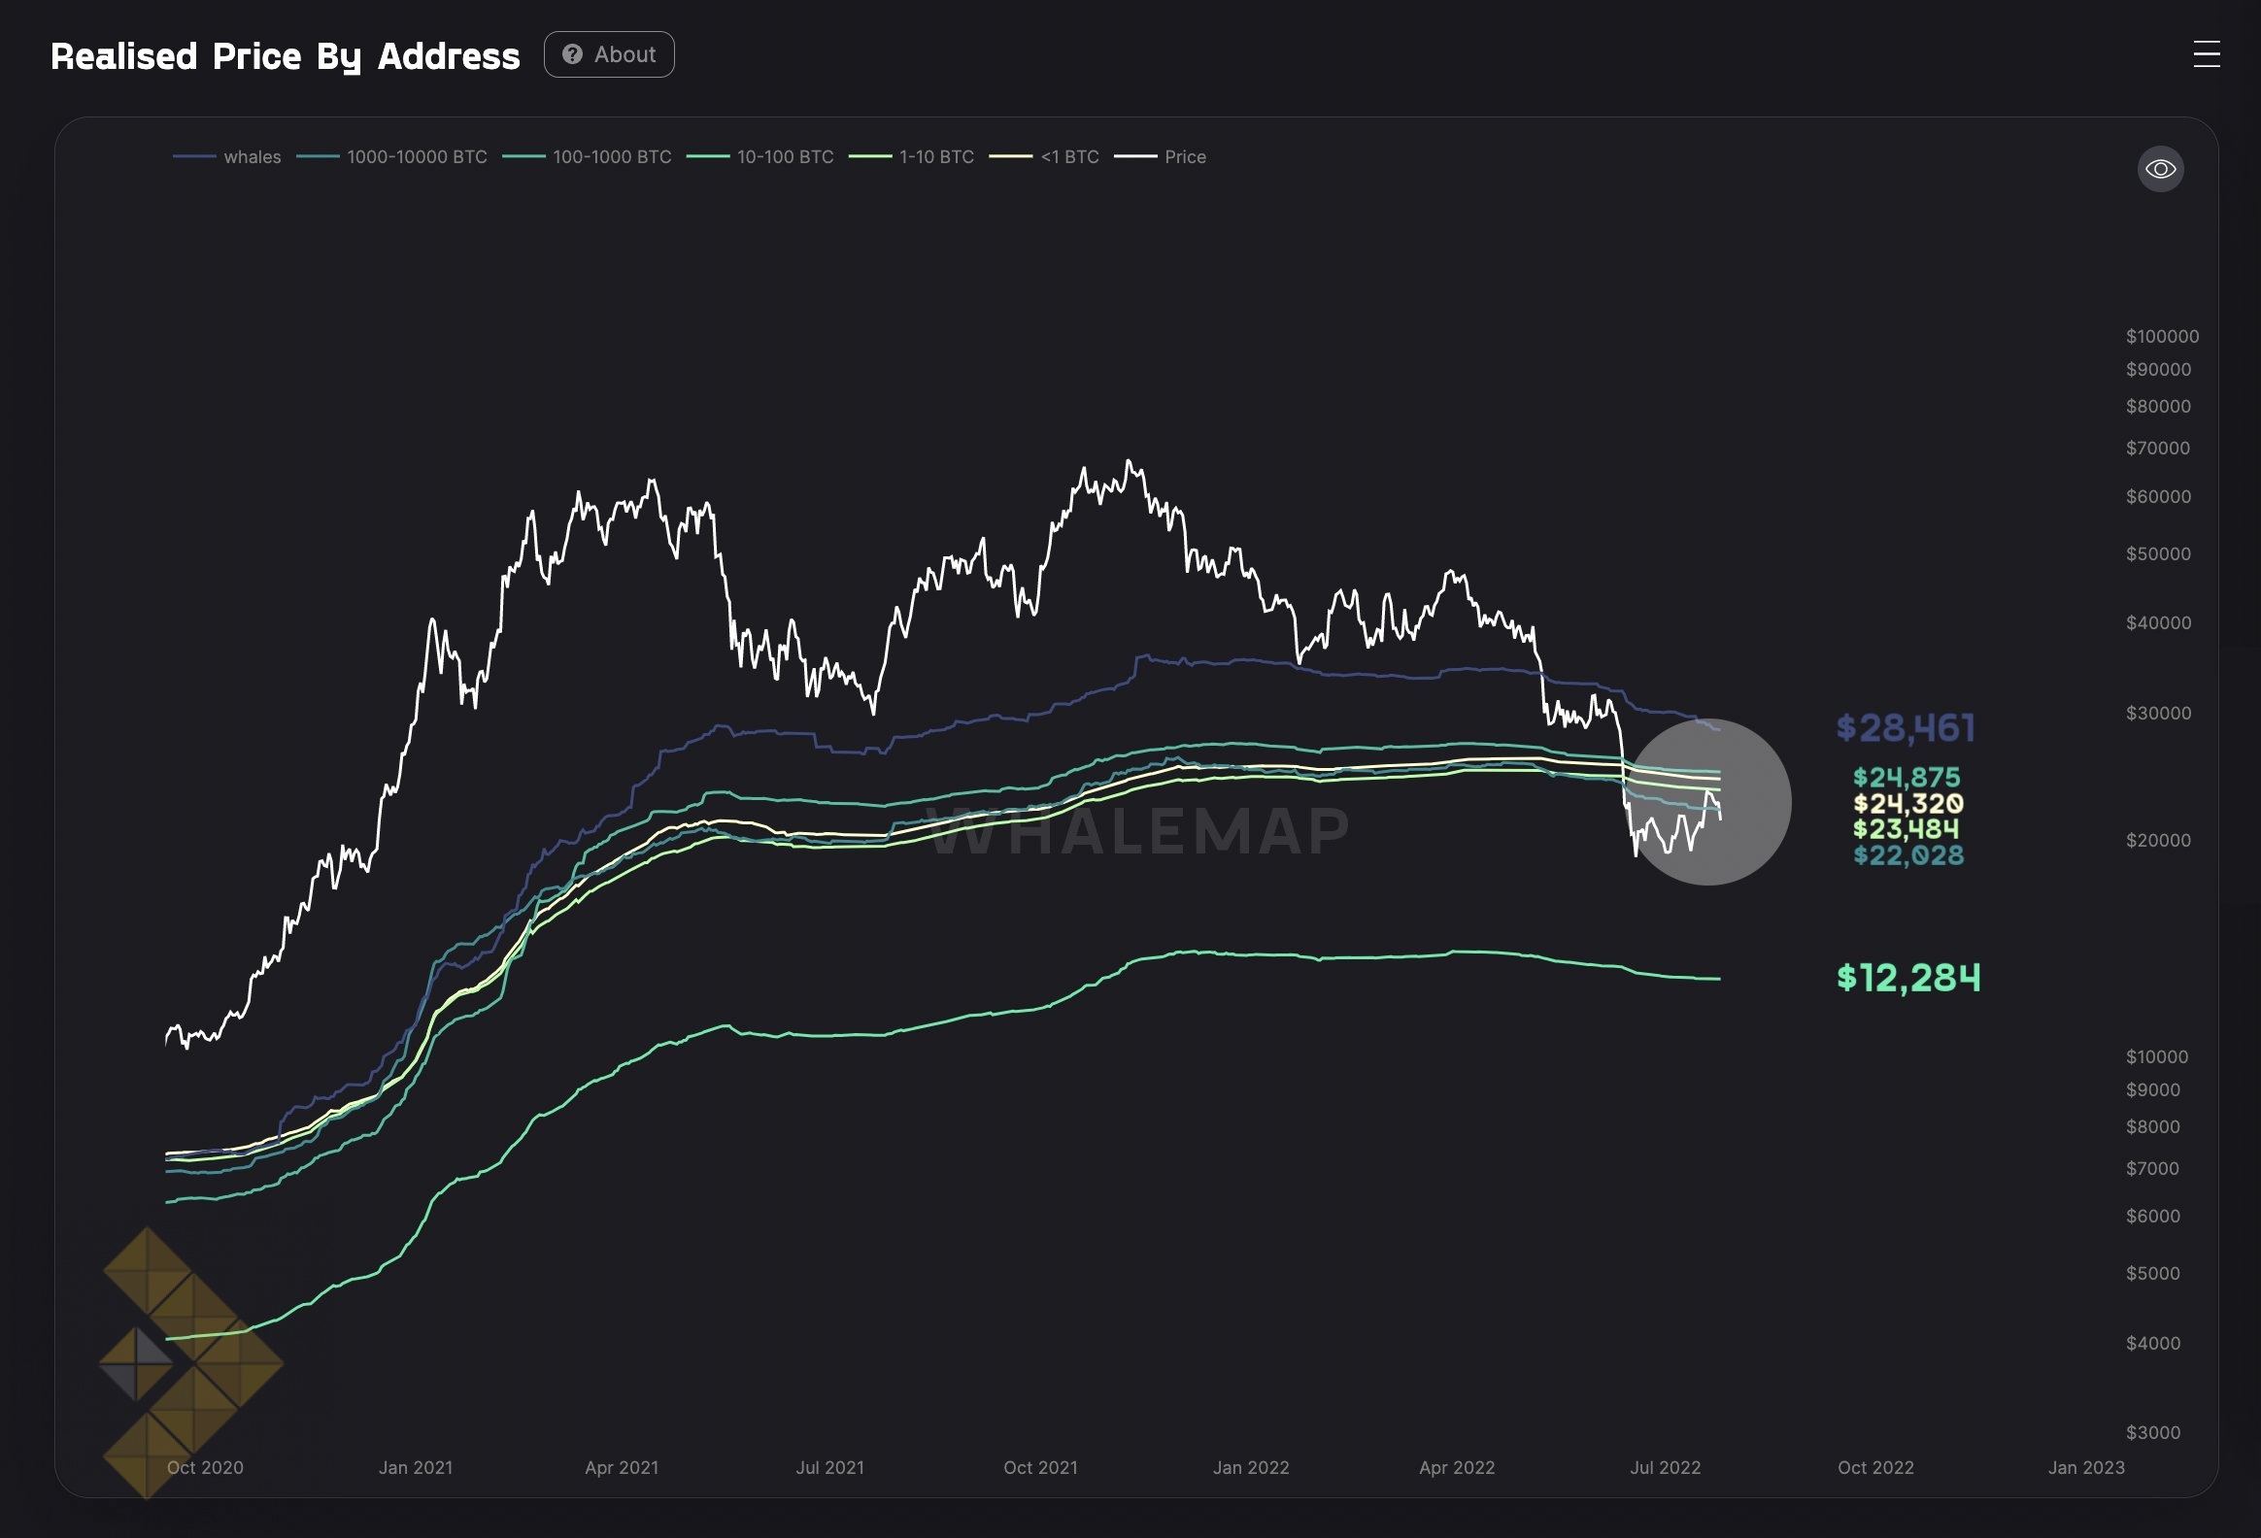Hide the 10-100 BTC series in legend
This screenshot has width=2261, height=1538.
[x=784, y=156]
